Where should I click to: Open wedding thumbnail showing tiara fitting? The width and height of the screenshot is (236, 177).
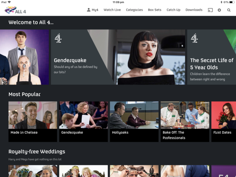click(x=134, y=171)
